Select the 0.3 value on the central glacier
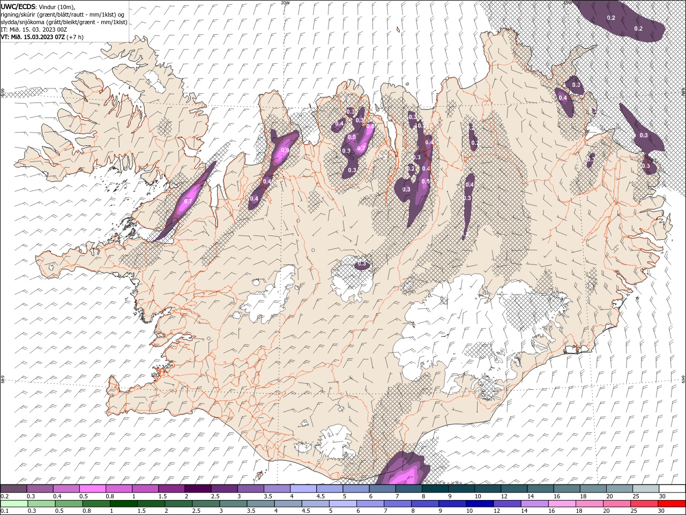The image size is (686, 515). (362, 263)
